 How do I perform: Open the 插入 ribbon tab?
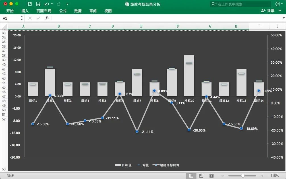click(x=25, y=11)
